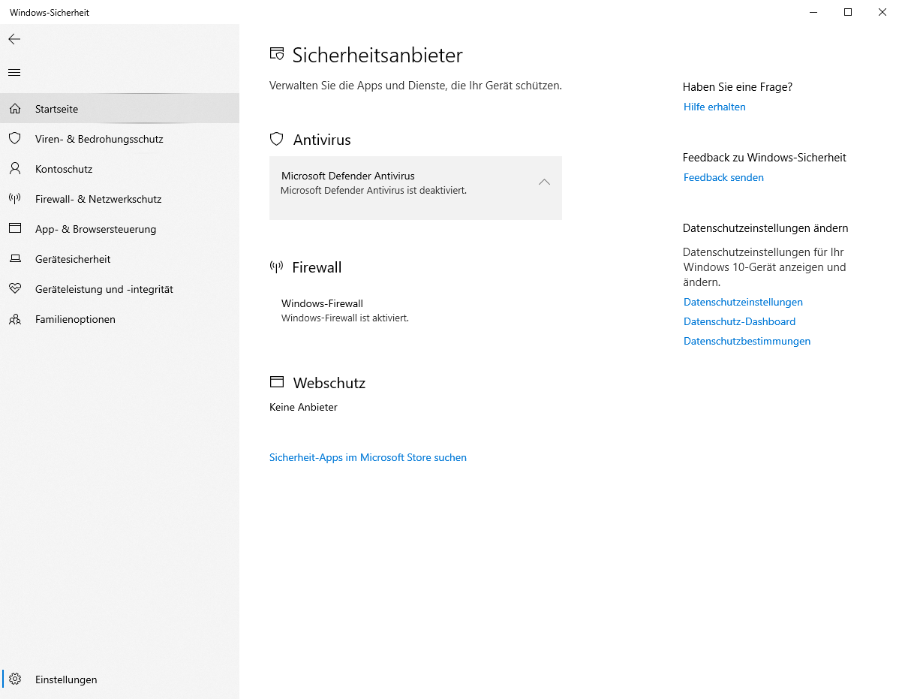The height and width of the screenshot is (699, 899).
Task: Select Gerätesicherheit in the sidebar
Action: coord(120,258)
